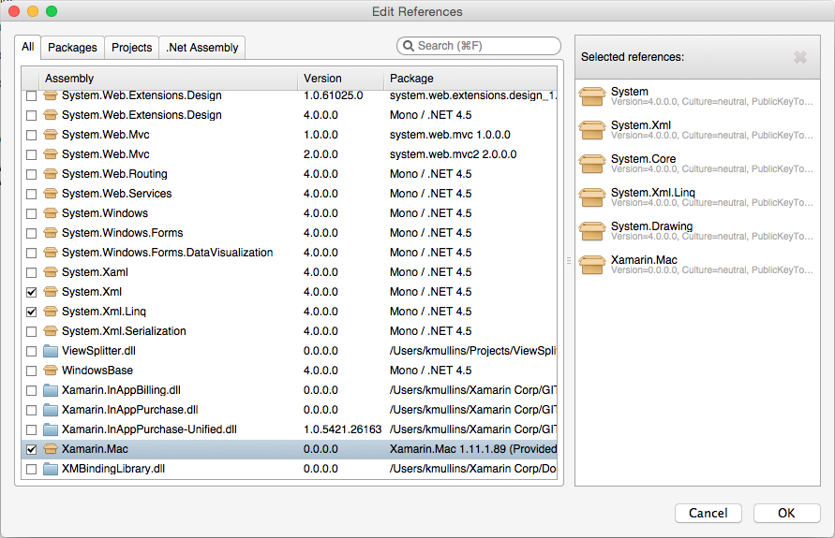The image size is (835, 538).
Task: Click the /Users/kmullins/Projects/ViewSpli package path
Action: click(473, 351)
